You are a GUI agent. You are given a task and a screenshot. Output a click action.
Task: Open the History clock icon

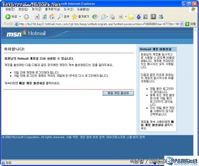95,17
